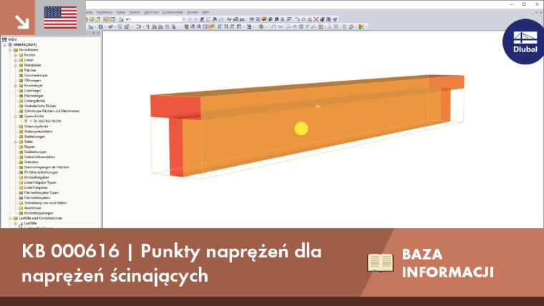Expand the Knoten tree node
The width and height of the screenshot is (544, 306).
pyautogui.click(x=16, y=55)
